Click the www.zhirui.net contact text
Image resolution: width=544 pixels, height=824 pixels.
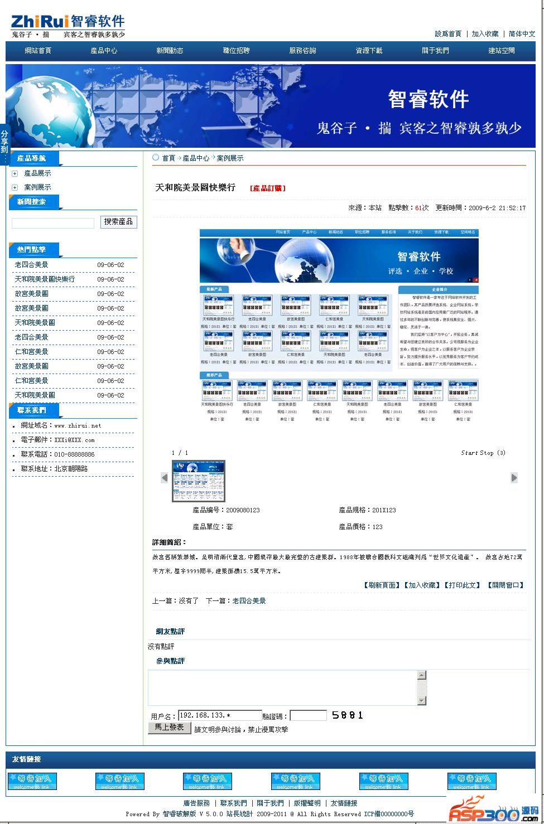78,425
